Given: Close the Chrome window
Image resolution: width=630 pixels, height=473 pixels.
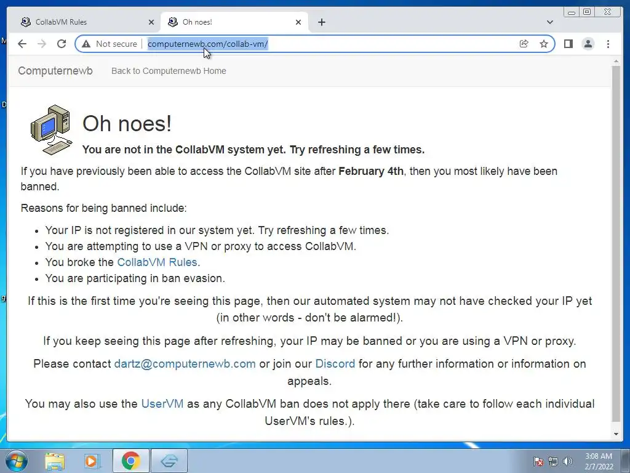Looking at the screenshot, I should click(608, 12).
